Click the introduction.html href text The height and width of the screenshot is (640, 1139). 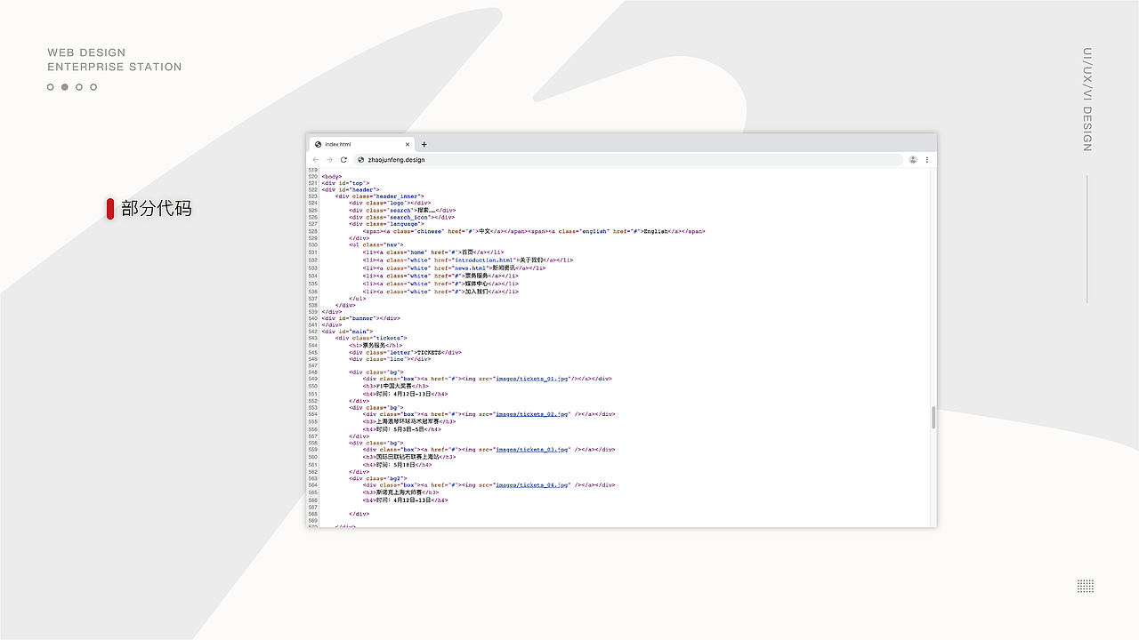pos(485,260)
